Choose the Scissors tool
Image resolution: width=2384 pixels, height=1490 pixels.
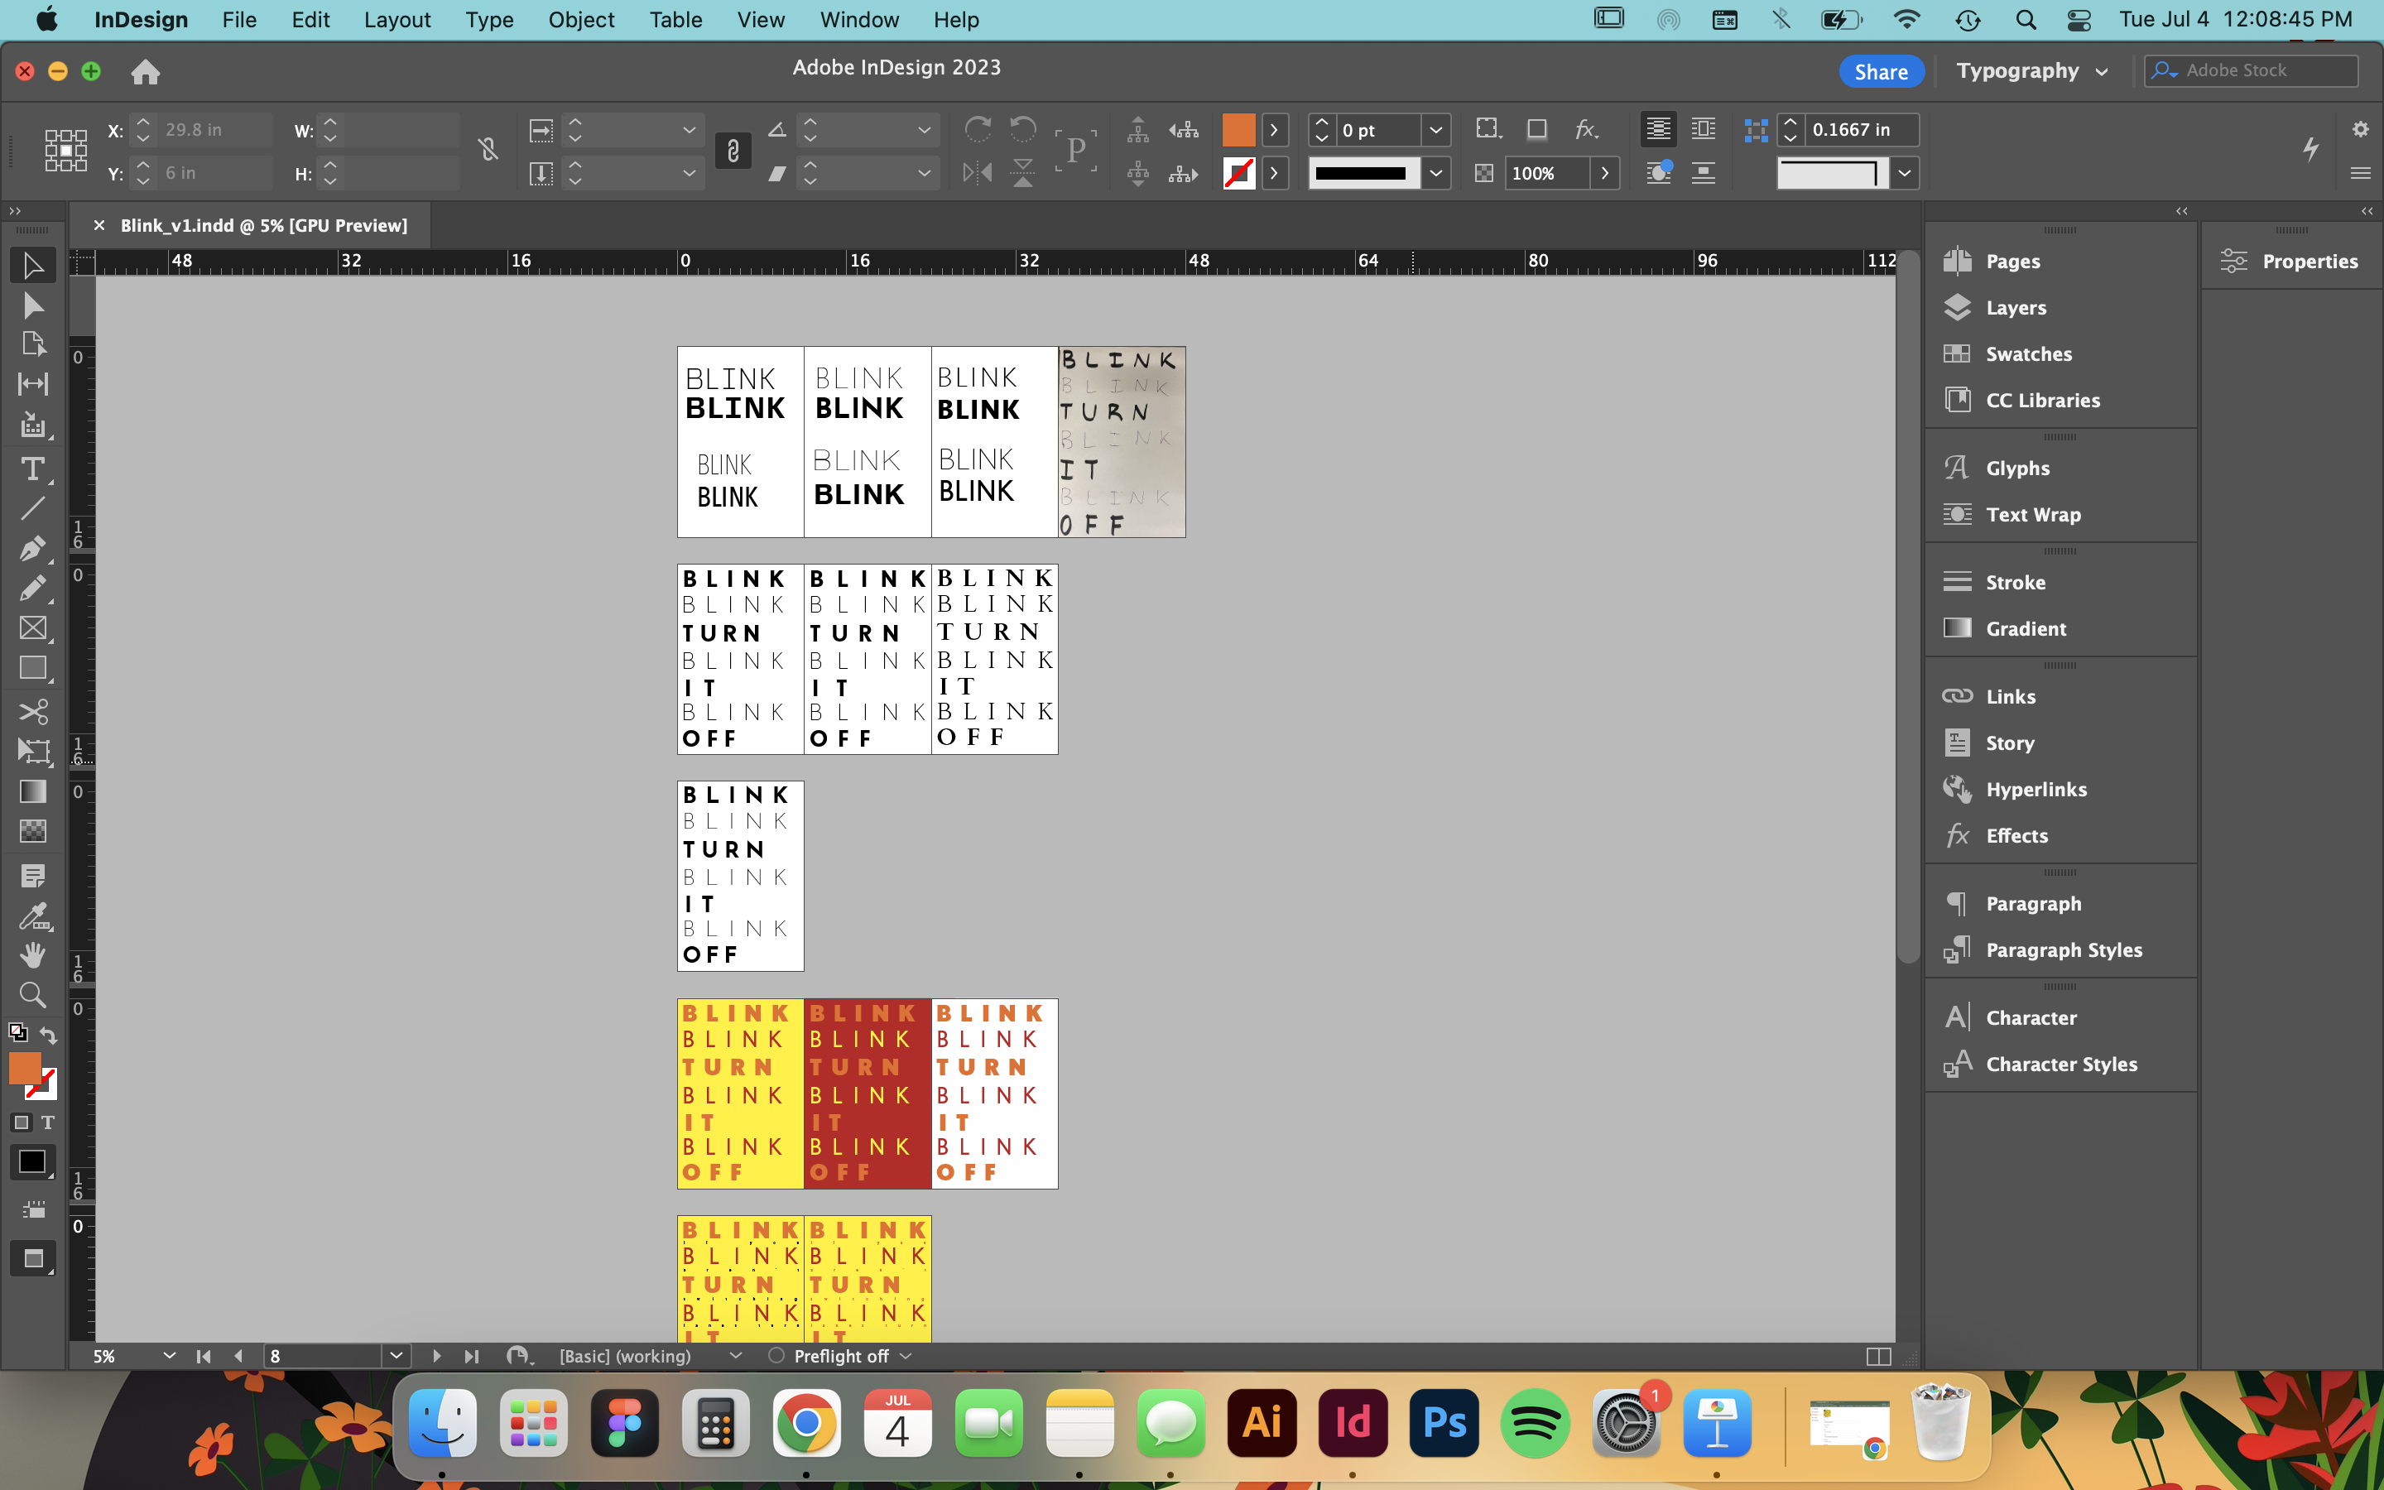point(32,712)
